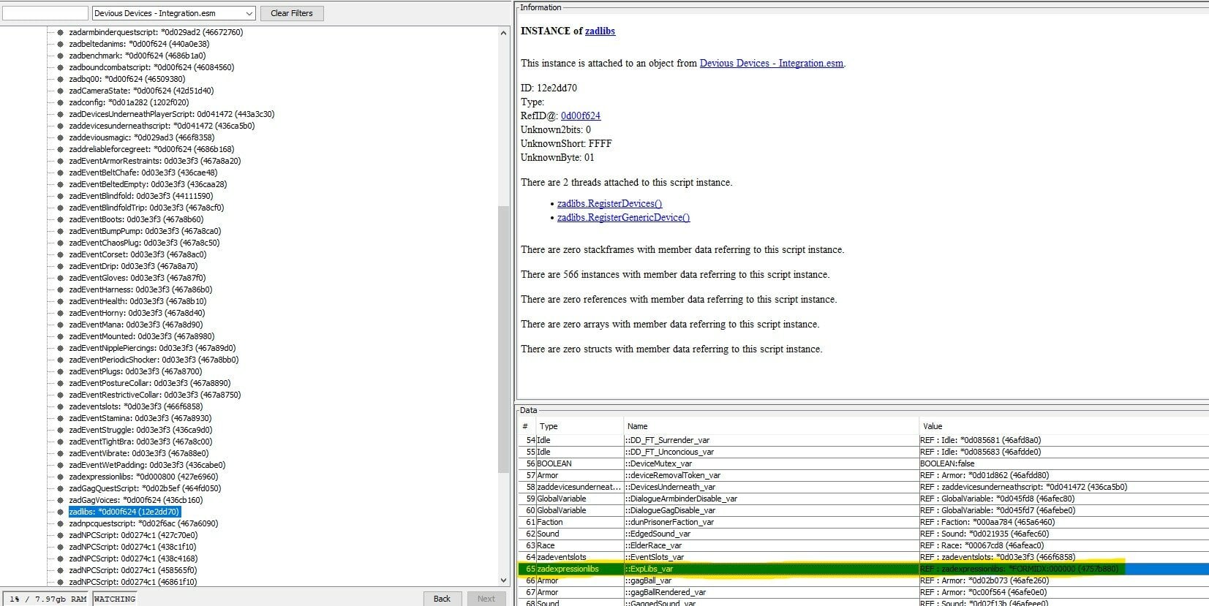1209x606 pixels.
Task: Open zadlibs.RegisterDevices() thread link
Action: point(609,204)
